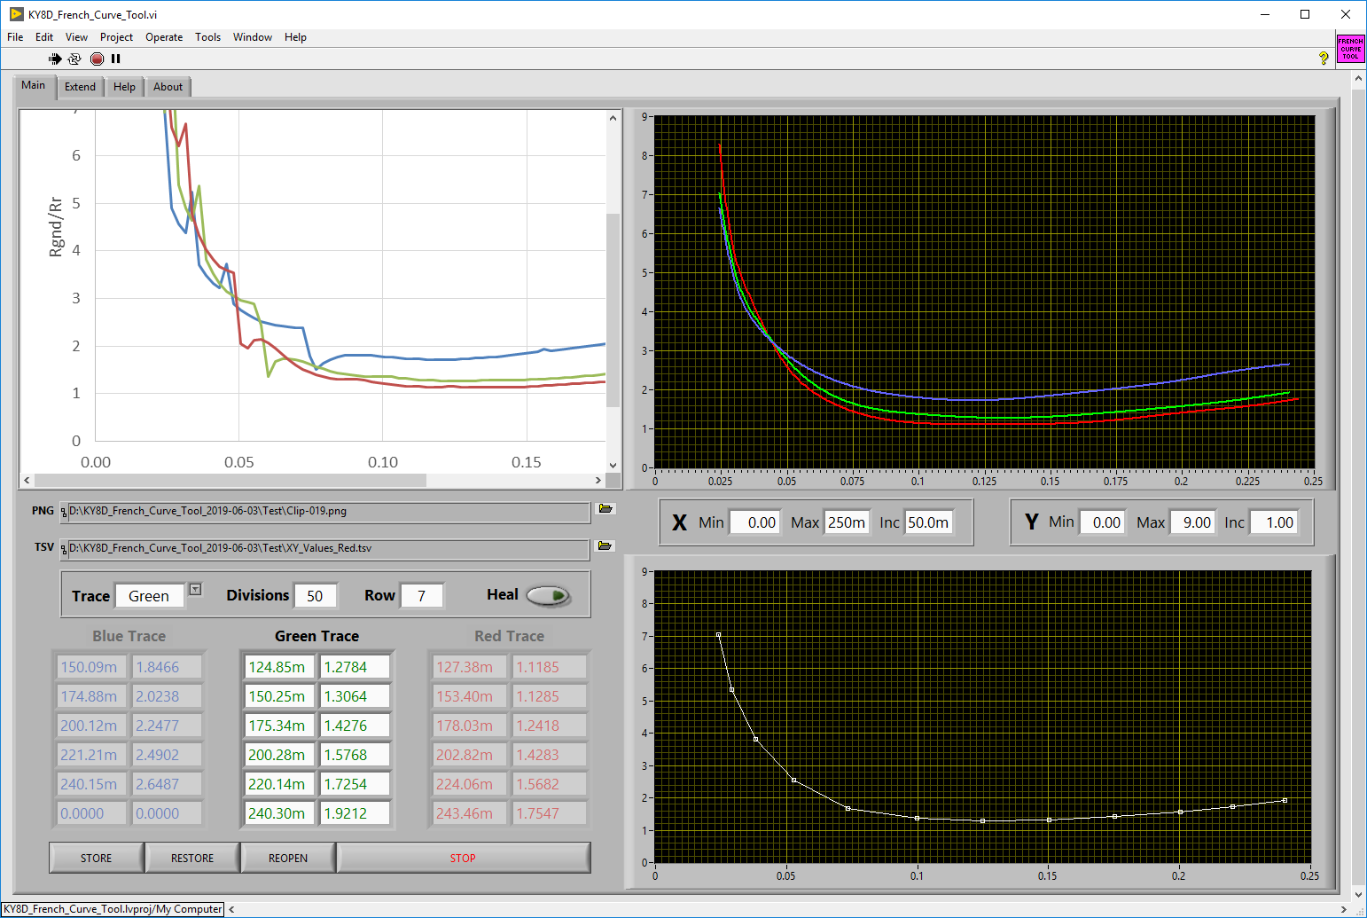Click the Y Max field showing 9.00
Viewport: 1367px width, 918px height.
(1193, 522)
